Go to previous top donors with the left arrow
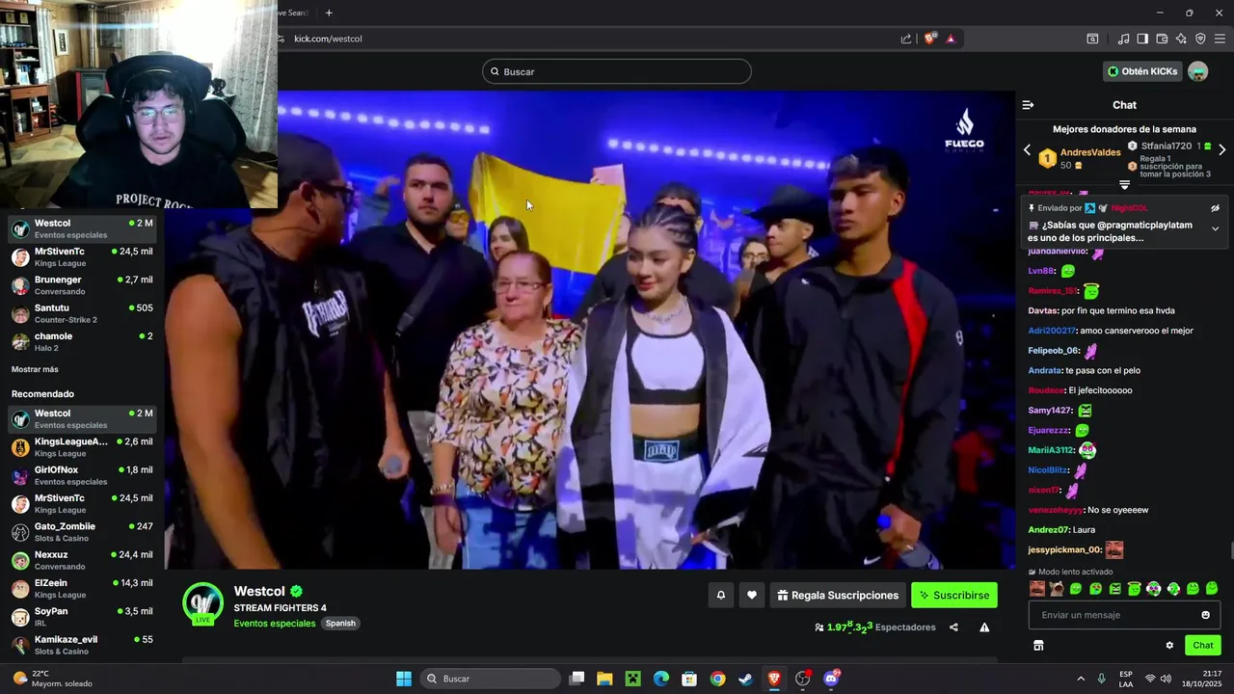The height and width of the screenshot is (694, 1234). pos(1027,149)
